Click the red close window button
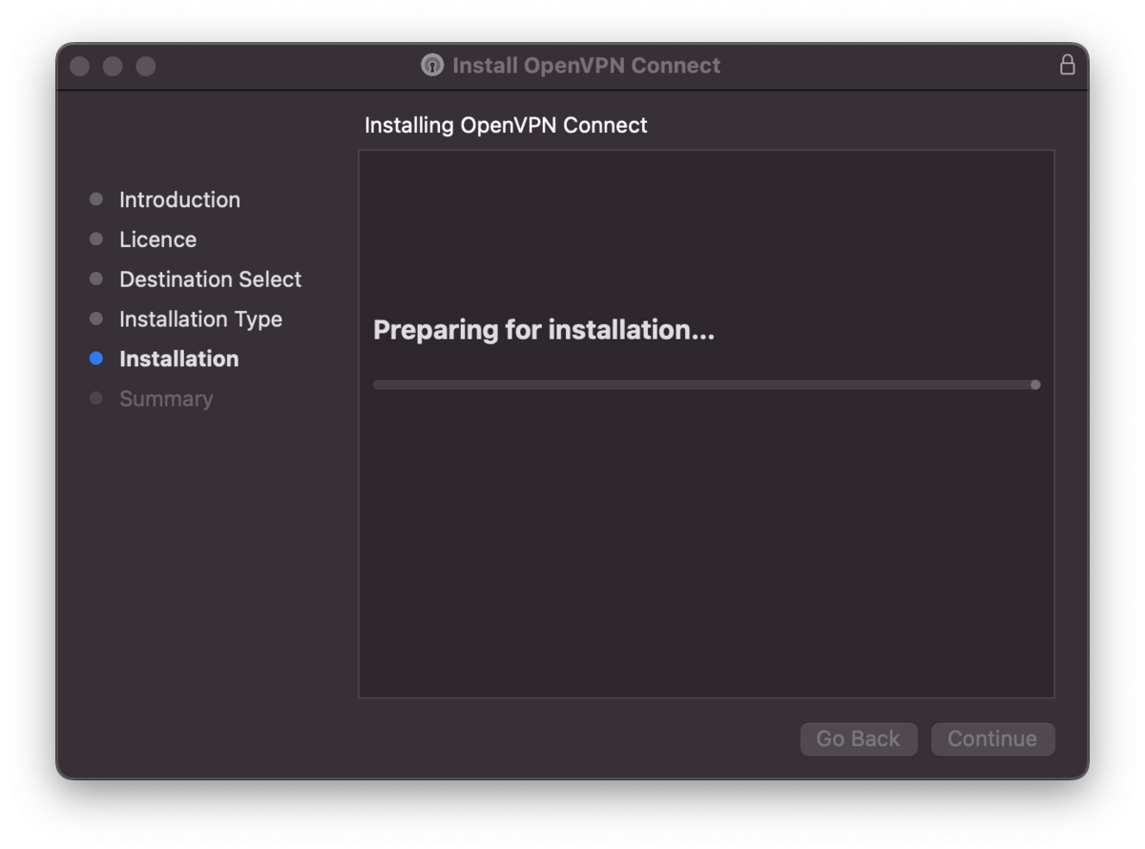 (x=80, y=66)
